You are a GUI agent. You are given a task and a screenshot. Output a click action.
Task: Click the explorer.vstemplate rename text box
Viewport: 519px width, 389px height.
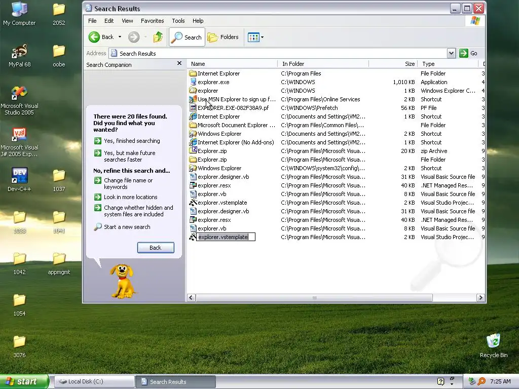click(226, 237)
